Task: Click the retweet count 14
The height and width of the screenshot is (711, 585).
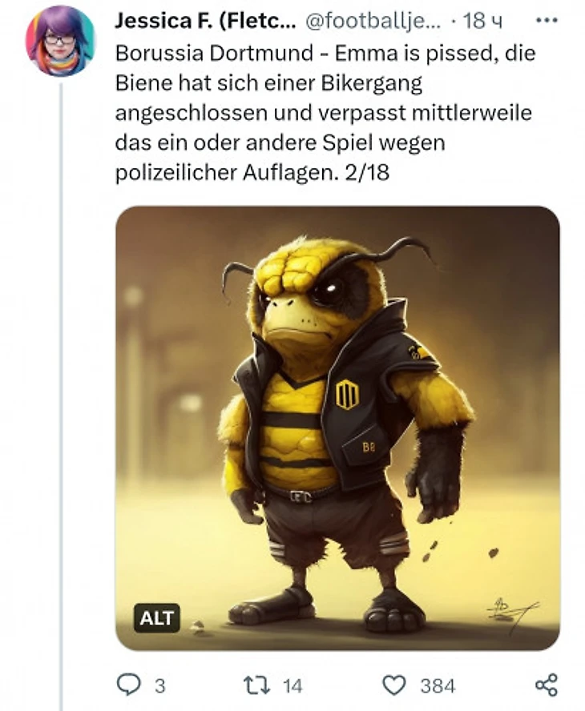Action: pyautogui.click(x=292, y=685)
